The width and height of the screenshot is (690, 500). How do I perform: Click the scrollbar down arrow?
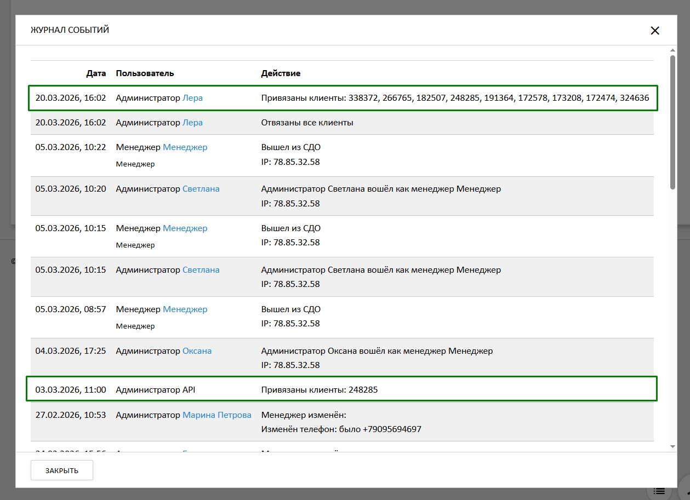click(x=672, y=447)
